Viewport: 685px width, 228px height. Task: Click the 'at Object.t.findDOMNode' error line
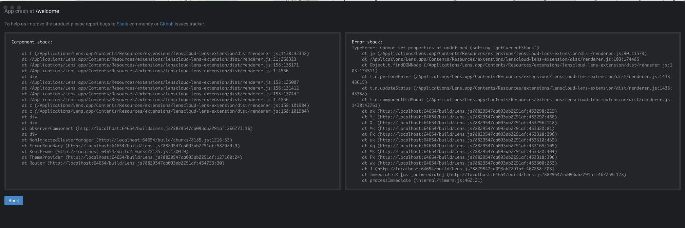512,68
